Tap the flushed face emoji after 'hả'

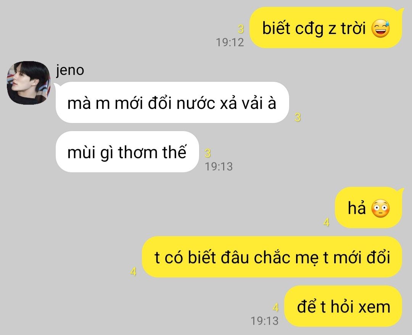coord(380,209)
